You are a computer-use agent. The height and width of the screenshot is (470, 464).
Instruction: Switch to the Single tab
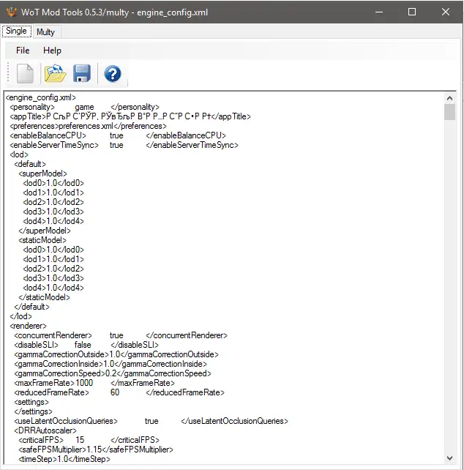[16, 31]
